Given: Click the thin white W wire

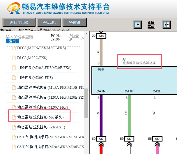Looking at the screenshot, I should (156, 115).
